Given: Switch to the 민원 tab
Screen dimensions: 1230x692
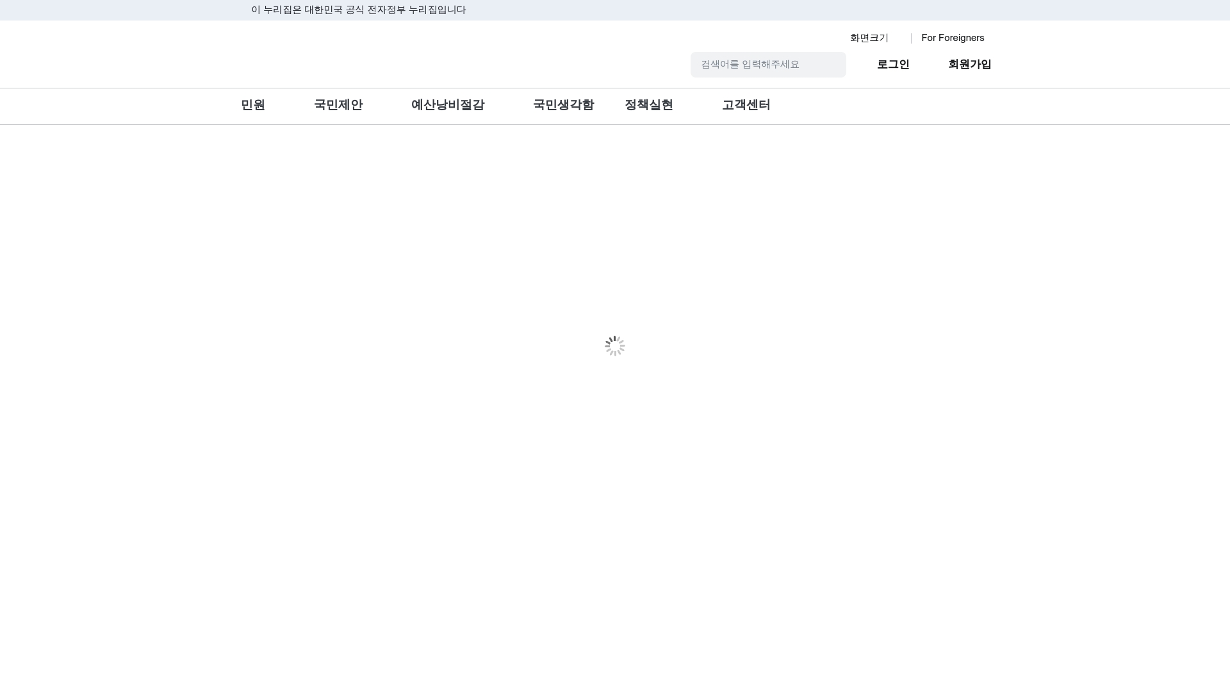Looking at the screenshot, I should coord(253,105).
